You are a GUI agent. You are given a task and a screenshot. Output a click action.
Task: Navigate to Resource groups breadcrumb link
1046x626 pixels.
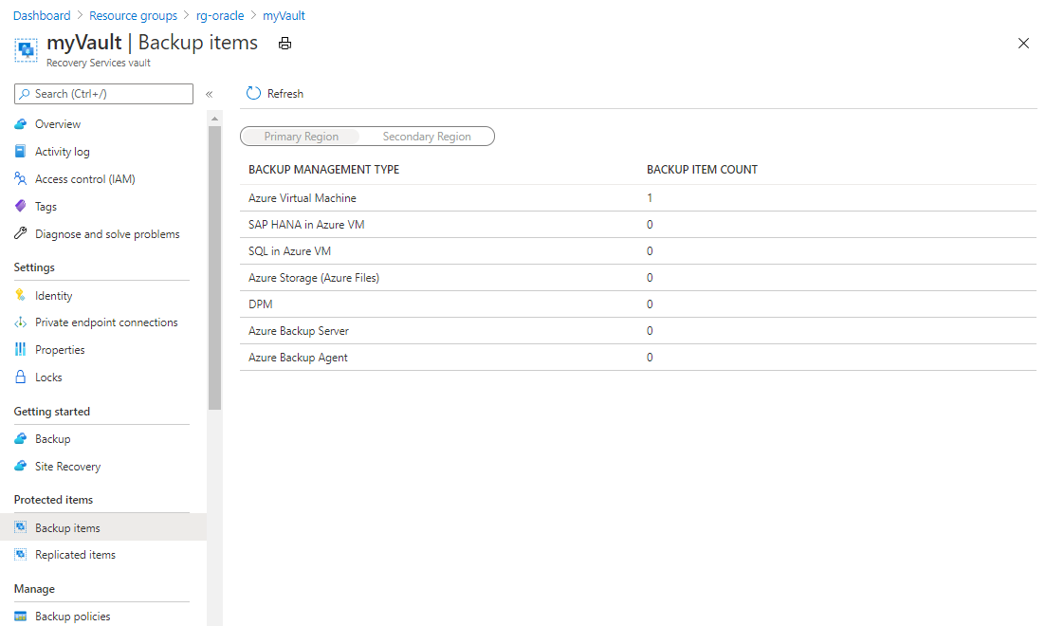[x=133, y=16]
